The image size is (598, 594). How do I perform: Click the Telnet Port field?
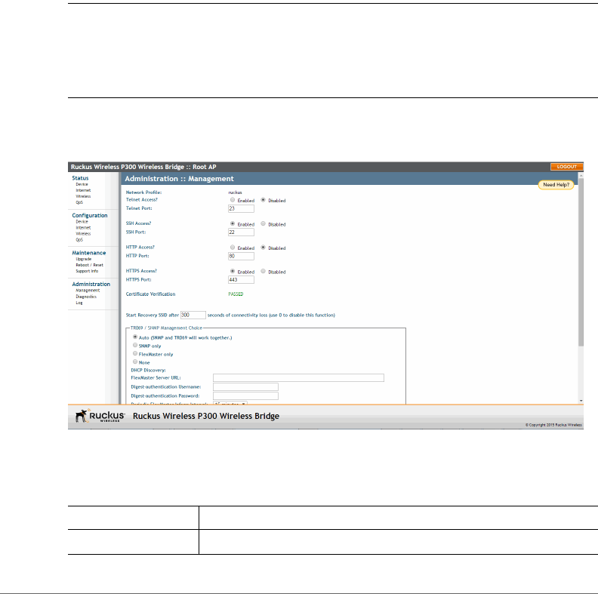[241, 208]
